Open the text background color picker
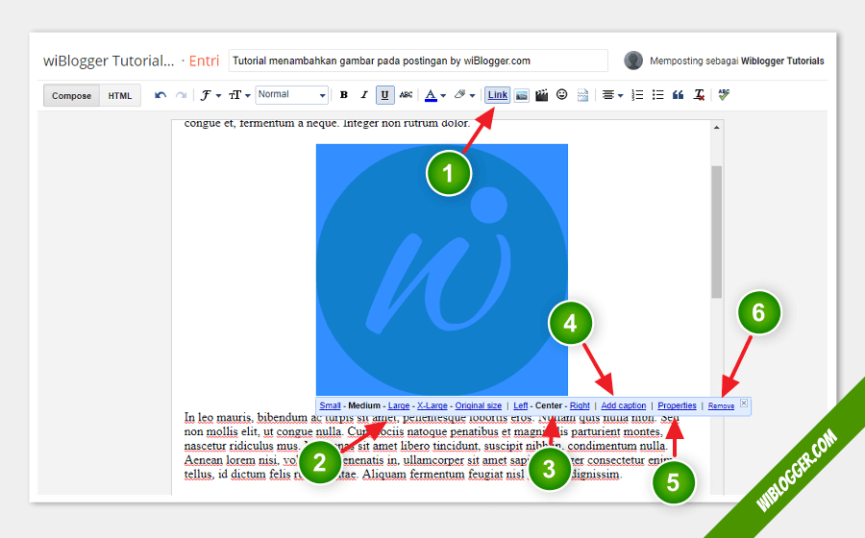This screenshot has width=865, height=538. pyautogui.click(x=464, y=95)
